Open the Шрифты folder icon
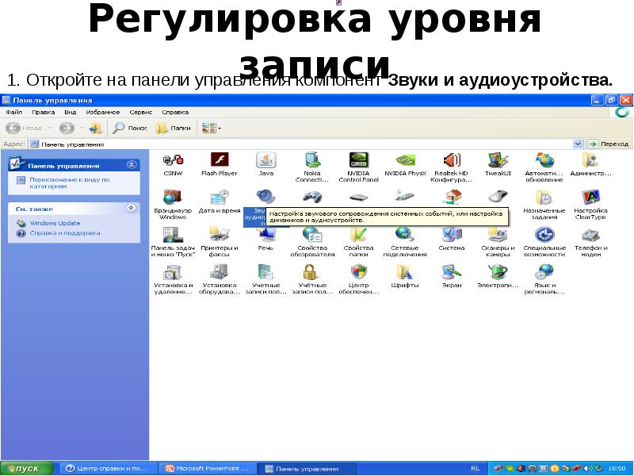Viewport: 634px width, 476px height. click(405, 276)
